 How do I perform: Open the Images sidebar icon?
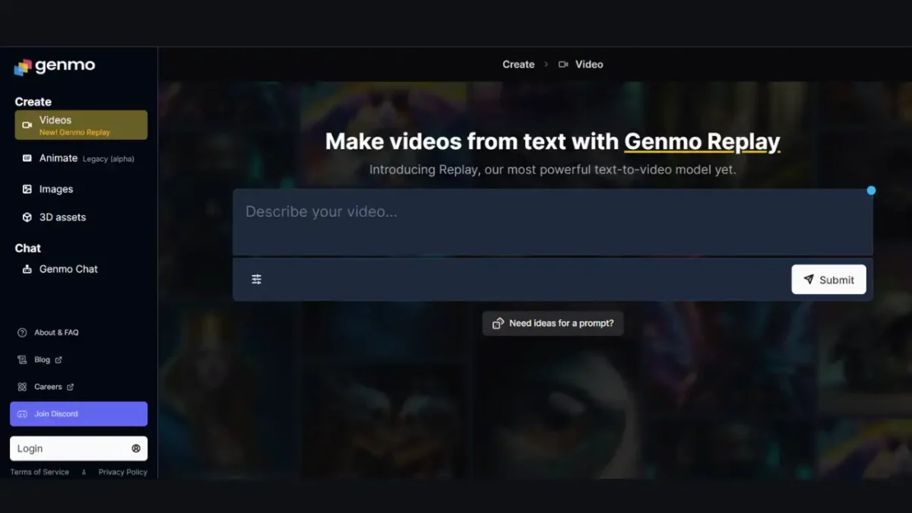coord(26,188)
